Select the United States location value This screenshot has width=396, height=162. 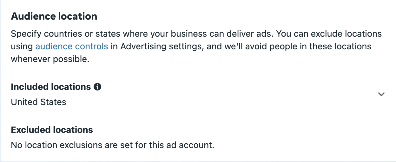click(x=38, y=102)
